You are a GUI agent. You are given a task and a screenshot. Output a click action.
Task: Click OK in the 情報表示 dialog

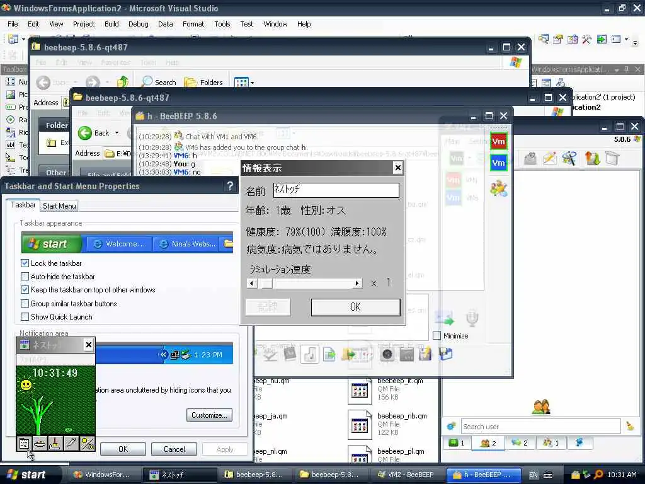pyautogui.click(x=355, y=307)
